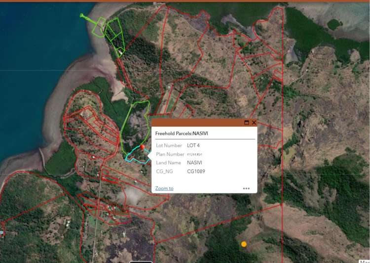Screen dimensions: 370x263
Task: Click the red location pin marker
Action: pos(143,148)
